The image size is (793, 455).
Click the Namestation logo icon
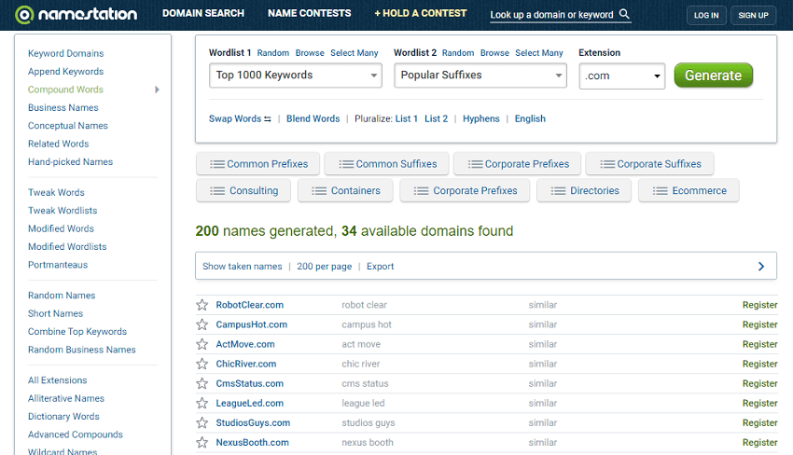tap(23, 15)
